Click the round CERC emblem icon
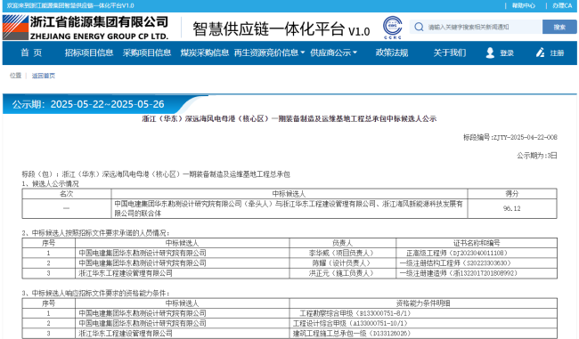 click(392, 27)
